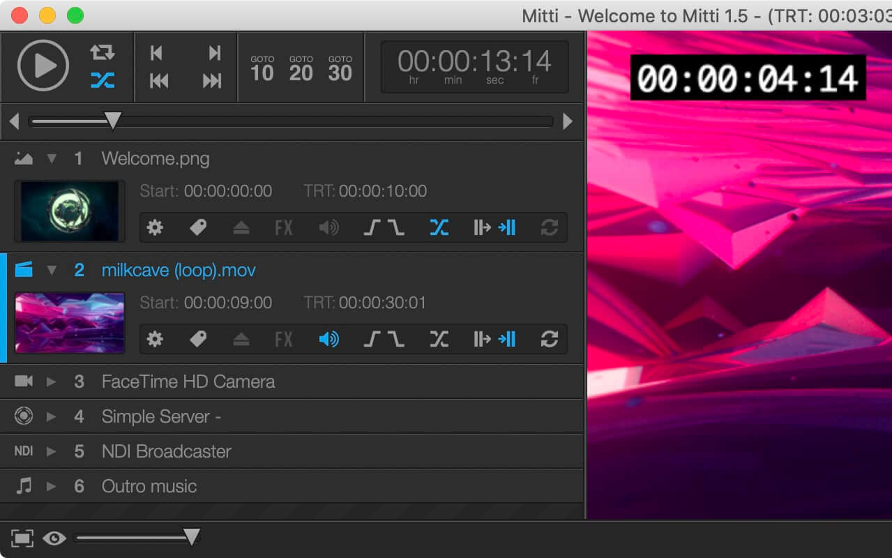Click GOTO 10 button

[262, 68]
